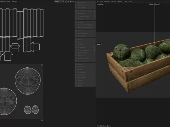Click the Stop Interactive Mapping icon
This screenshot has height=127, width=170.
[76, 28]
